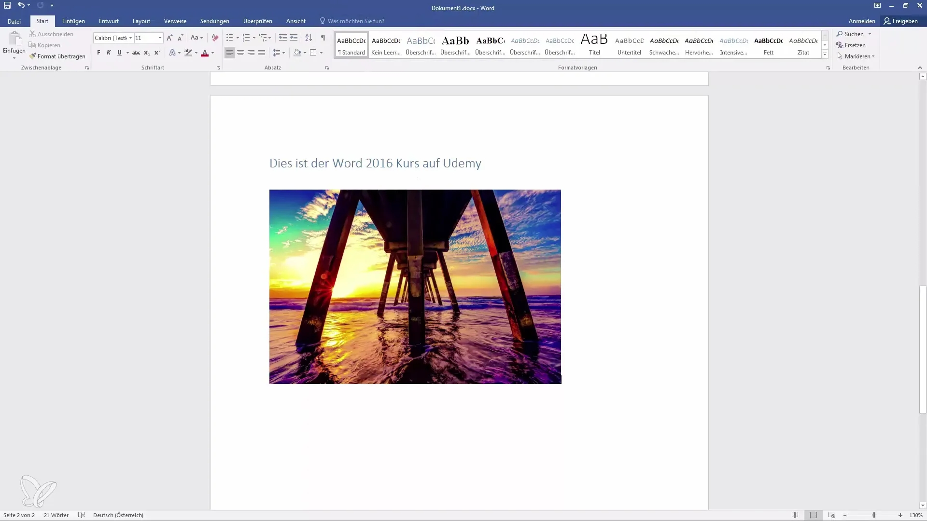Viewport: 927px width, 521px height.
Task: Align text left
Action: 230,53
